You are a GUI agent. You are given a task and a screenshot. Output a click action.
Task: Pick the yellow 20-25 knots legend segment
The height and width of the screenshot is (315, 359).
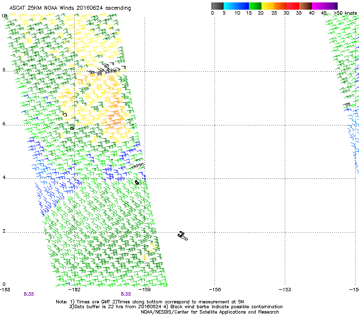268,6
